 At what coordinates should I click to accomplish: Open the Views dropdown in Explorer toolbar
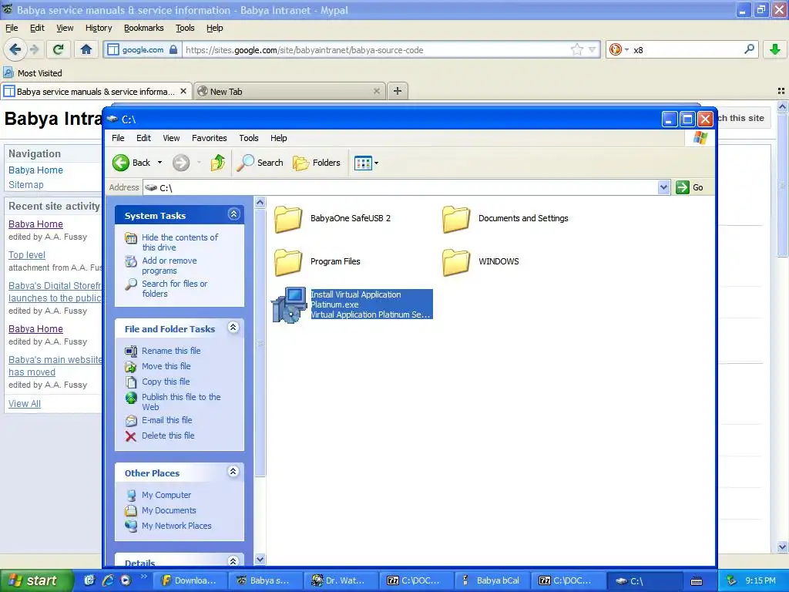[366, 163]
